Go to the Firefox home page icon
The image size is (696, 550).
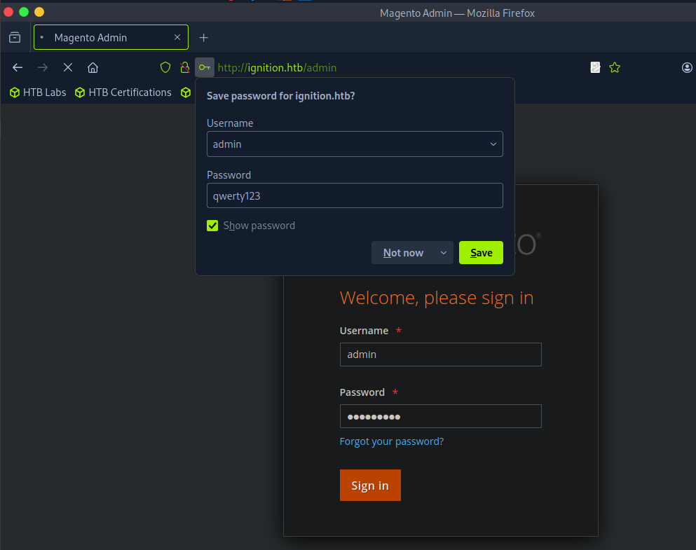[x=93, y=67]
